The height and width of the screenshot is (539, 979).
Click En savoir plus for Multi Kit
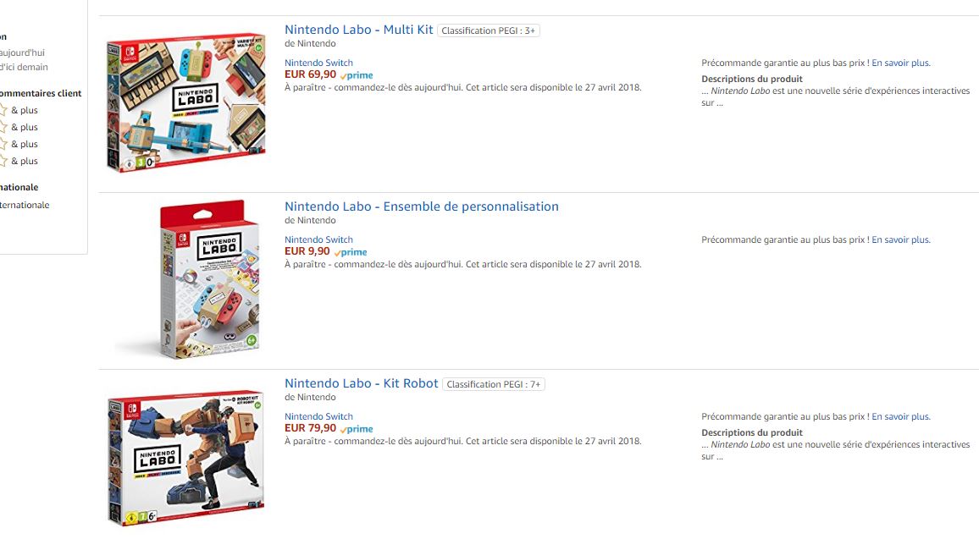click(901, 63)
